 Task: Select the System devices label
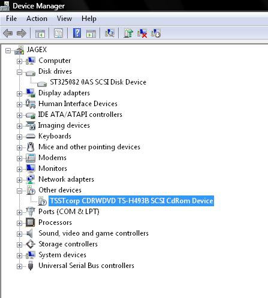(62, 255)
